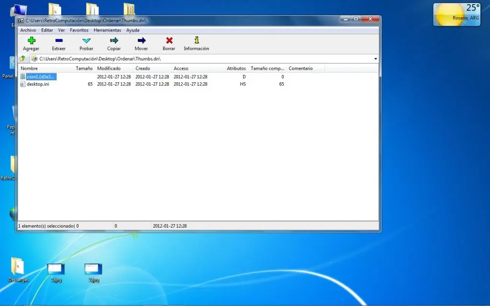This screenshot has width=490, height=306.
Task: Select the blue Extraer minus icon
Action: 59,40
